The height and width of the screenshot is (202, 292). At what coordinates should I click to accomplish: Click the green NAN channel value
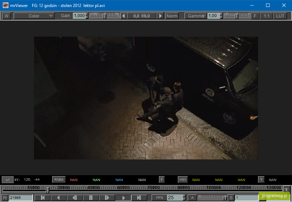point(97,180)
